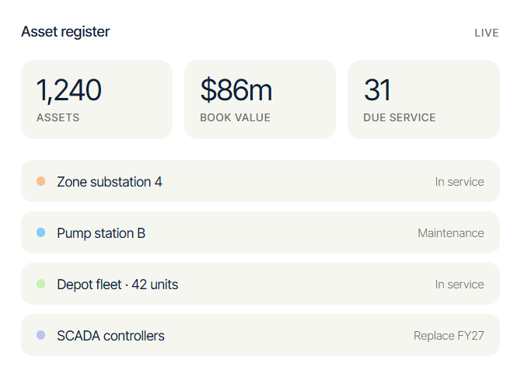Click the BOOK VALUE caption text

pyautogui.click(x=236, y=117)
